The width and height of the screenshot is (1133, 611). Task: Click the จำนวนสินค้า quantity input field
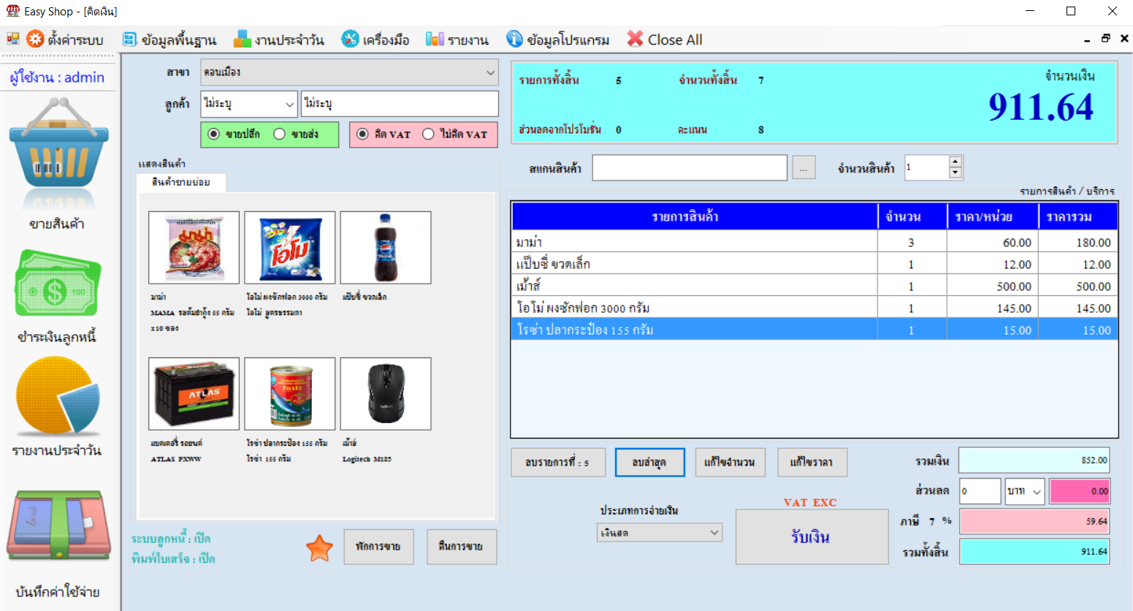pos(927,167)
